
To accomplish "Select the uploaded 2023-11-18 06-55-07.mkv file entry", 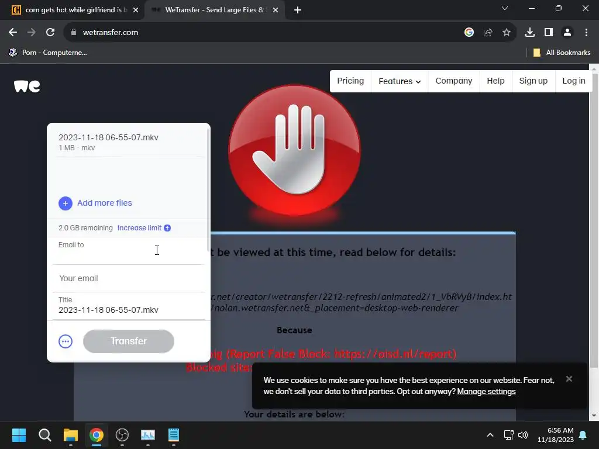I will (x=130, y=142).
